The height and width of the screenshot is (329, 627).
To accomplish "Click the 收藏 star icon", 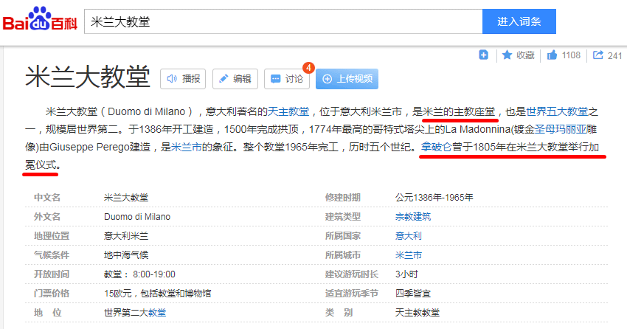I will click(x=507, y=55).
